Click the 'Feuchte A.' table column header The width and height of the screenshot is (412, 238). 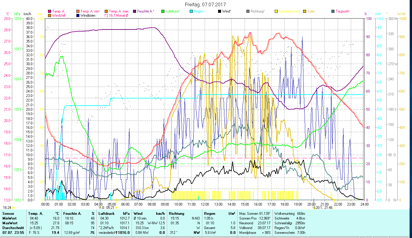coord(72,214)
